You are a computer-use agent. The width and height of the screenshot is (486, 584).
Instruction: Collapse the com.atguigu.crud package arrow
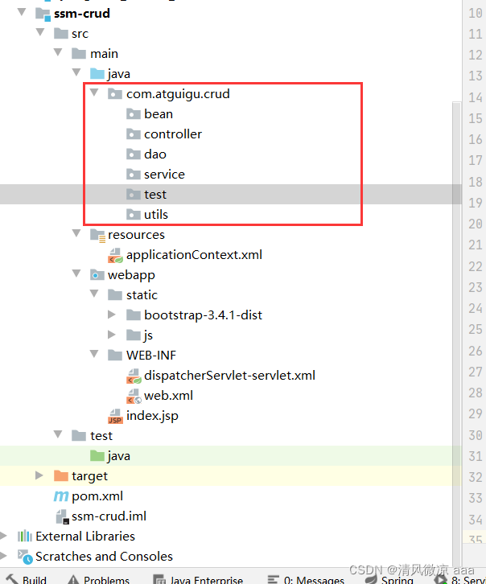point(94,93)
